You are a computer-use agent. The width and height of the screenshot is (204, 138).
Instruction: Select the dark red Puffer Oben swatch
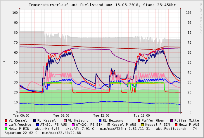139,121
